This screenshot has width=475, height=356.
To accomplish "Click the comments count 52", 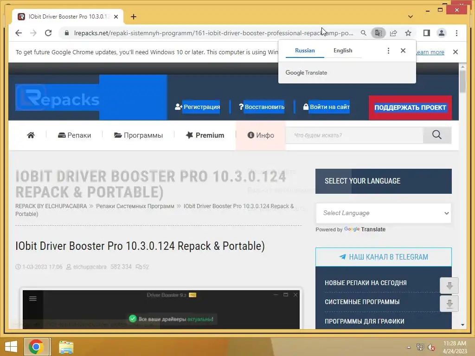I will coord(142,267).
